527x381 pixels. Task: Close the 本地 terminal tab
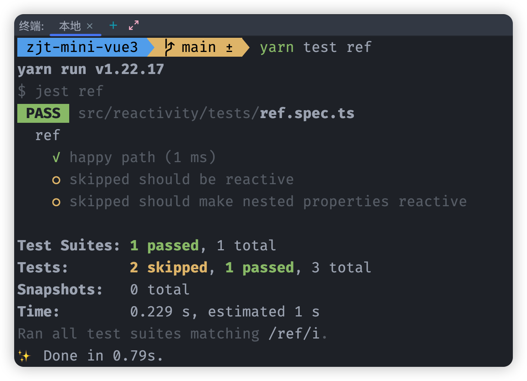click(90, 26)
